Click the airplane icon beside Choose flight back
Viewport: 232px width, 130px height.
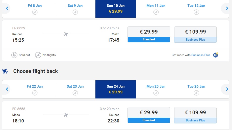[5, 71]
